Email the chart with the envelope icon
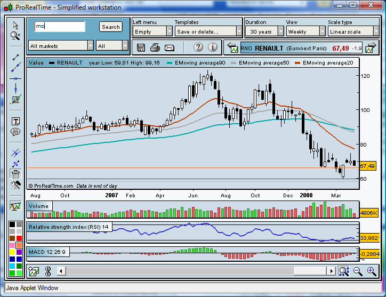This screenshot has height=297, width=386. point(170,48)
